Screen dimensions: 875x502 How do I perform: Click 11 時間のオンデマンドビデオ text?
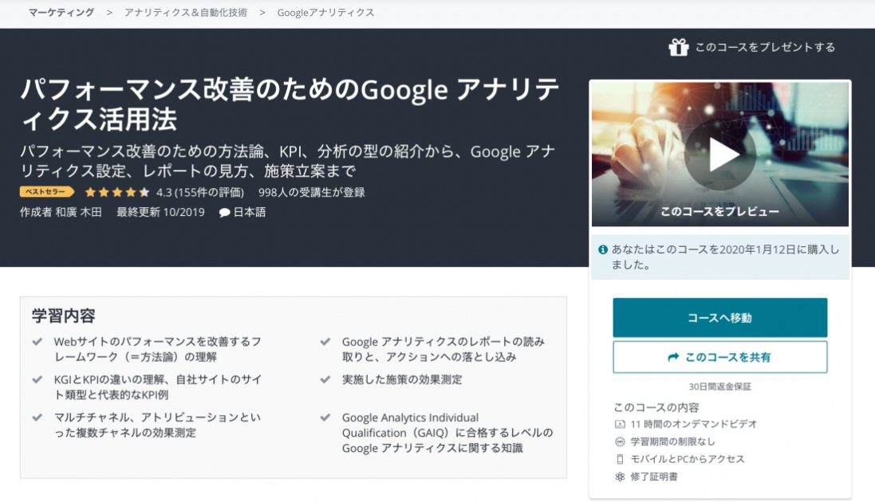[694, 424]
